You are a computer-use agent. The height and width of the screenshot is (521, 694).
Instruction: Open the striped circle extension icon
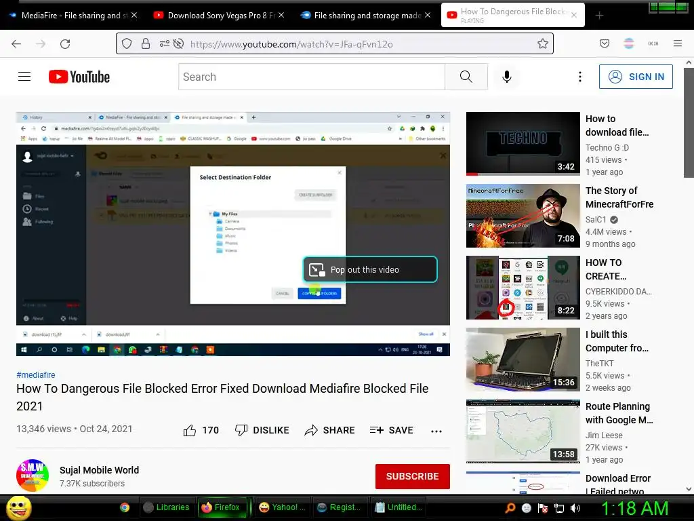(629, 43)
